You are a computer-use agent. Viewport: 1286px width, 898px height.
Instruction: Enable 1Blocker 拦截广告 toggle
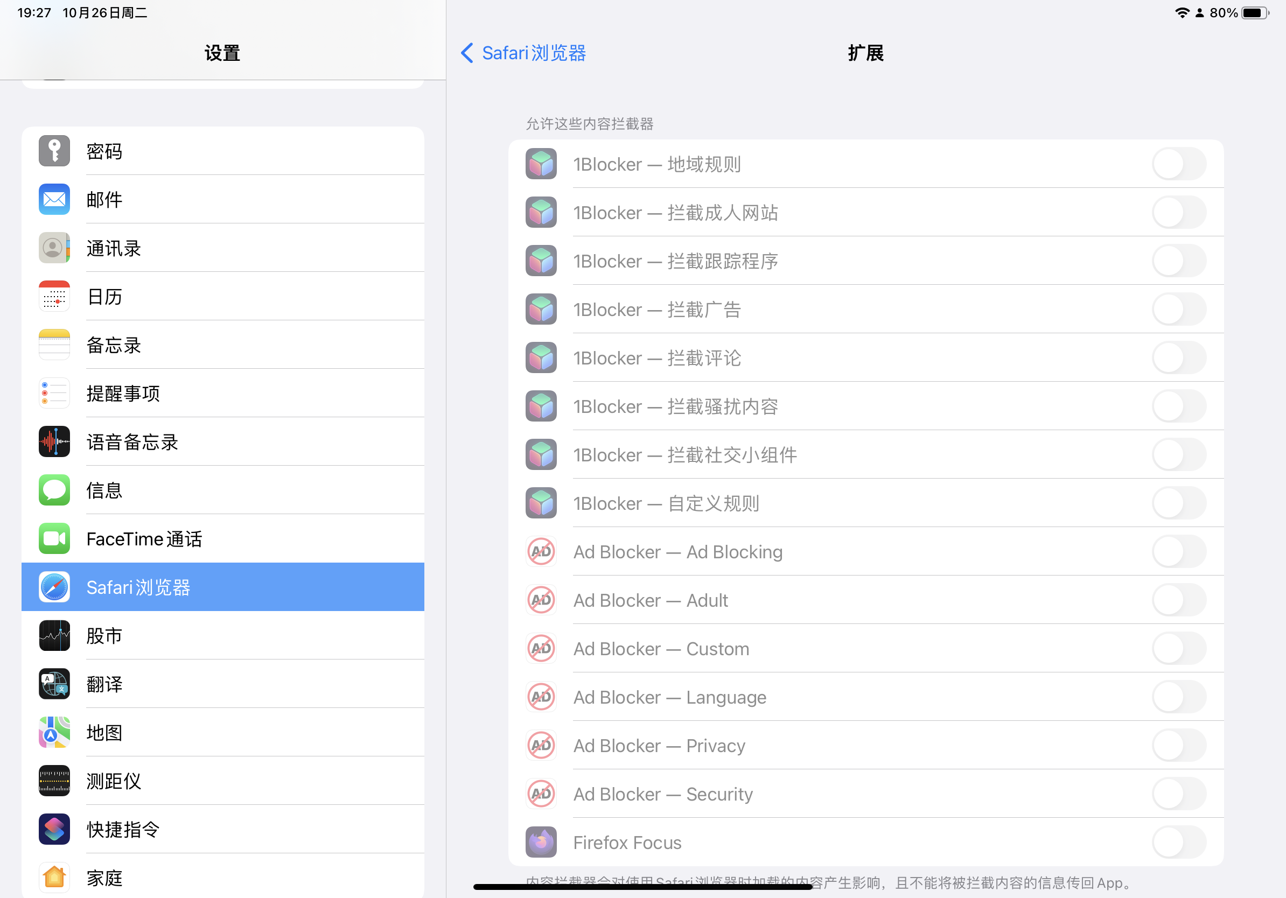[1178, 309]
